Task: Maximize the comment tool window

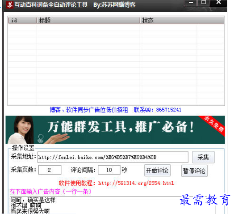Action: 204,2
